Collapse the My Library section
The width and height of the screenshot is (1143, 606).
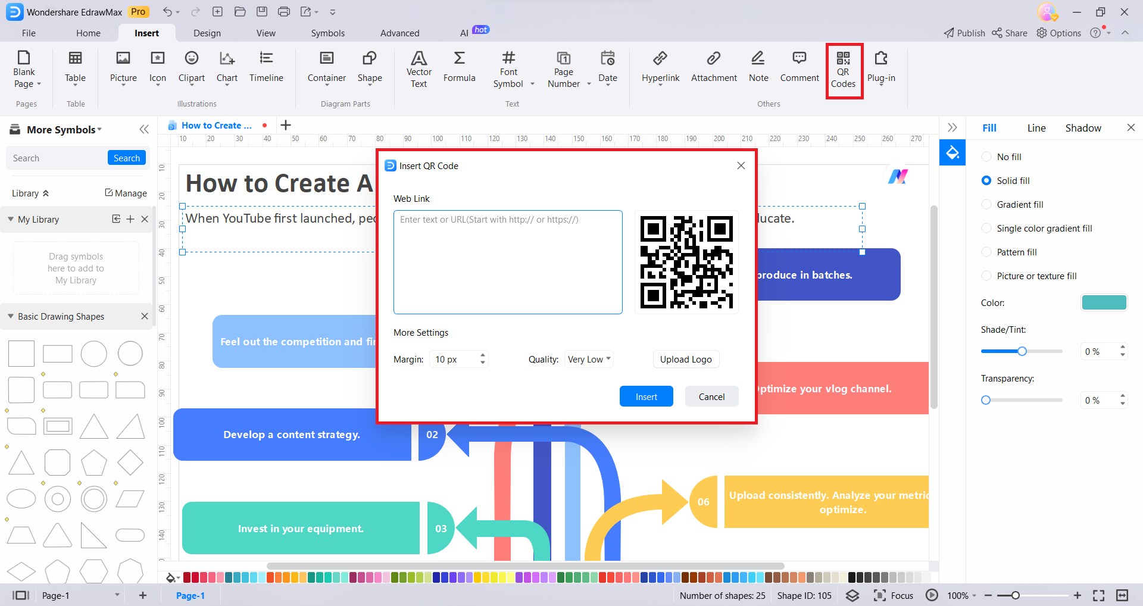pos(11,219)
